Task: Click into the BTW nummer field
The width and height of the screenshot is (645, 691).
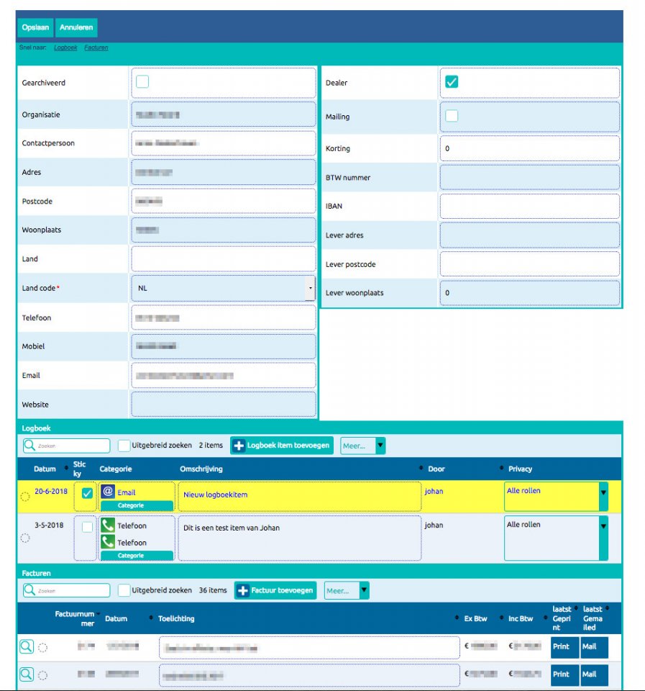Action: (x=530, y=178)
